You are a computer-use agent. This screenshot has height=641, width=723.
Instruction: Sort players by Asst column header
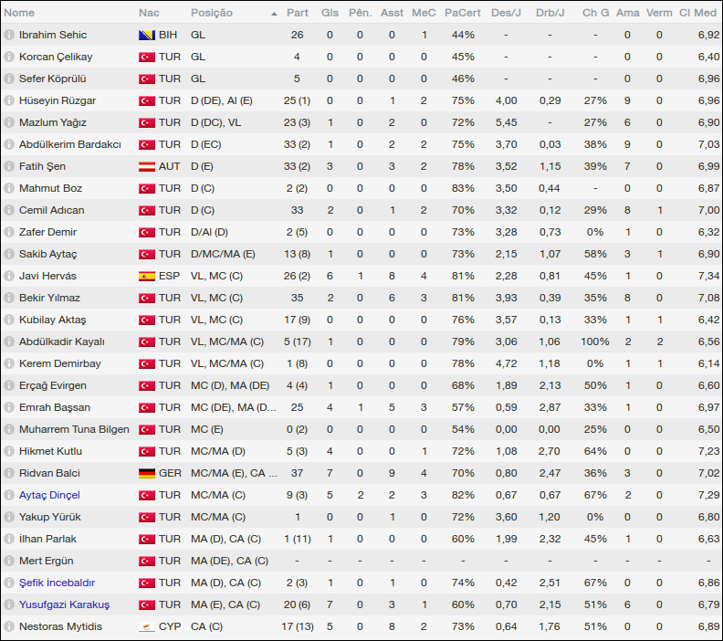click(392, 13)
